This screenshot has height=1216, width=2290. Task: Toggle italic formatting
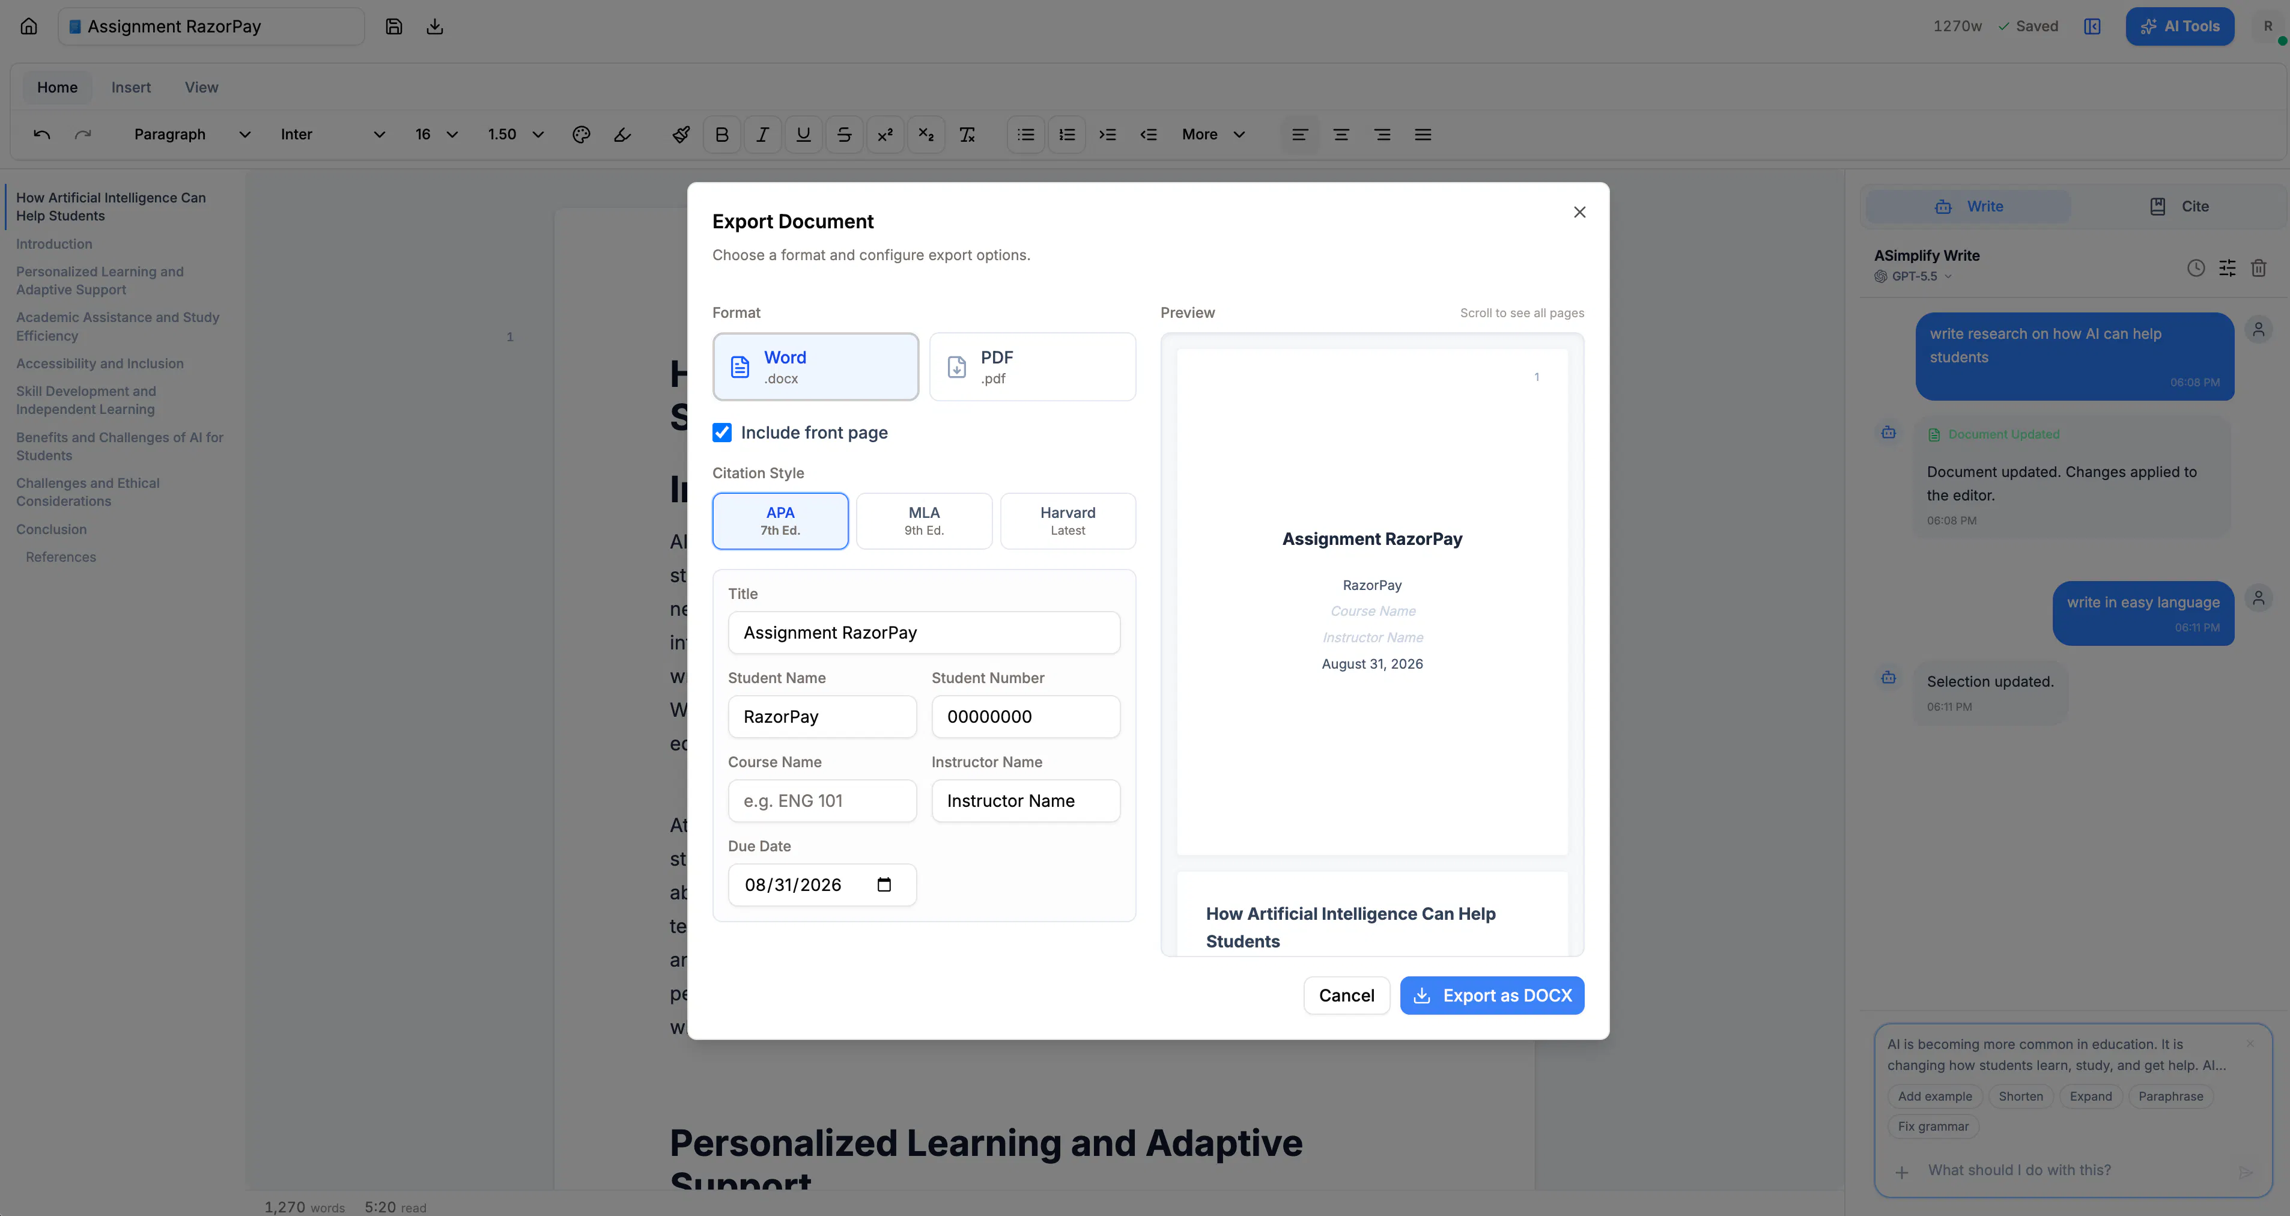point(763,134)
